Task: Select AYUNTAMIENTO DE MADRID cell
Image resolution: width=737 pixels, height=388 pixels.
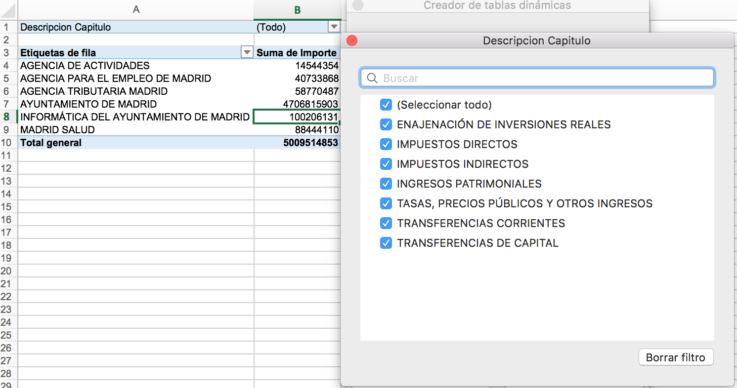Action: (135, 104)
